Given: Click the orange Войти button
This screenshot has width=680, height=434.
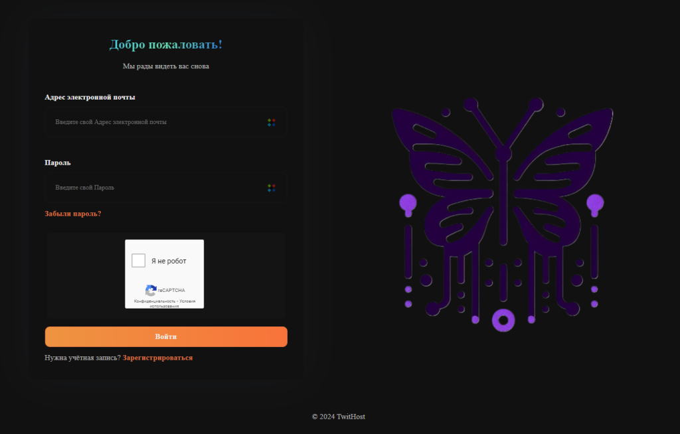Looking at the screenshot, I should click(x=166, y=336).
